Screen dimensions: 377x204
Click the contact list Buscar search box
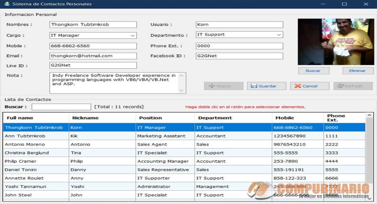61,107
